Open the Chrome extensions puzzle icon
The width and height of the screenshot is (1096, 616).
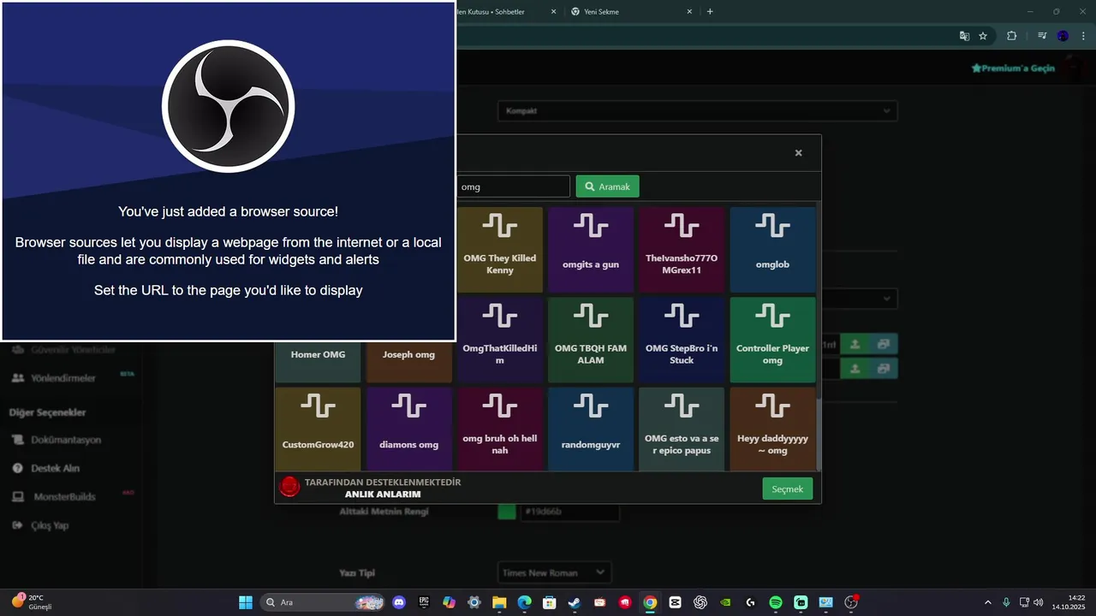point(1012,36)
